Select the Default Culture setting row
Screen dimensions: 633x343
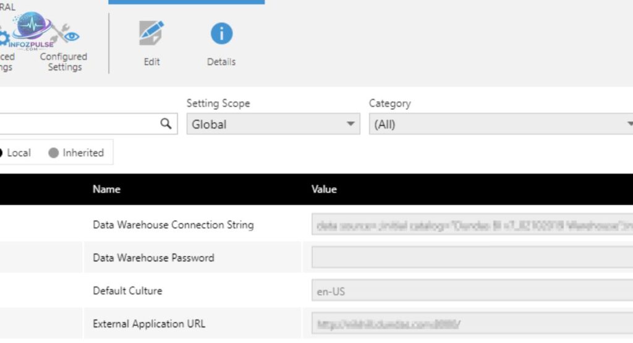tap(316, 290)
